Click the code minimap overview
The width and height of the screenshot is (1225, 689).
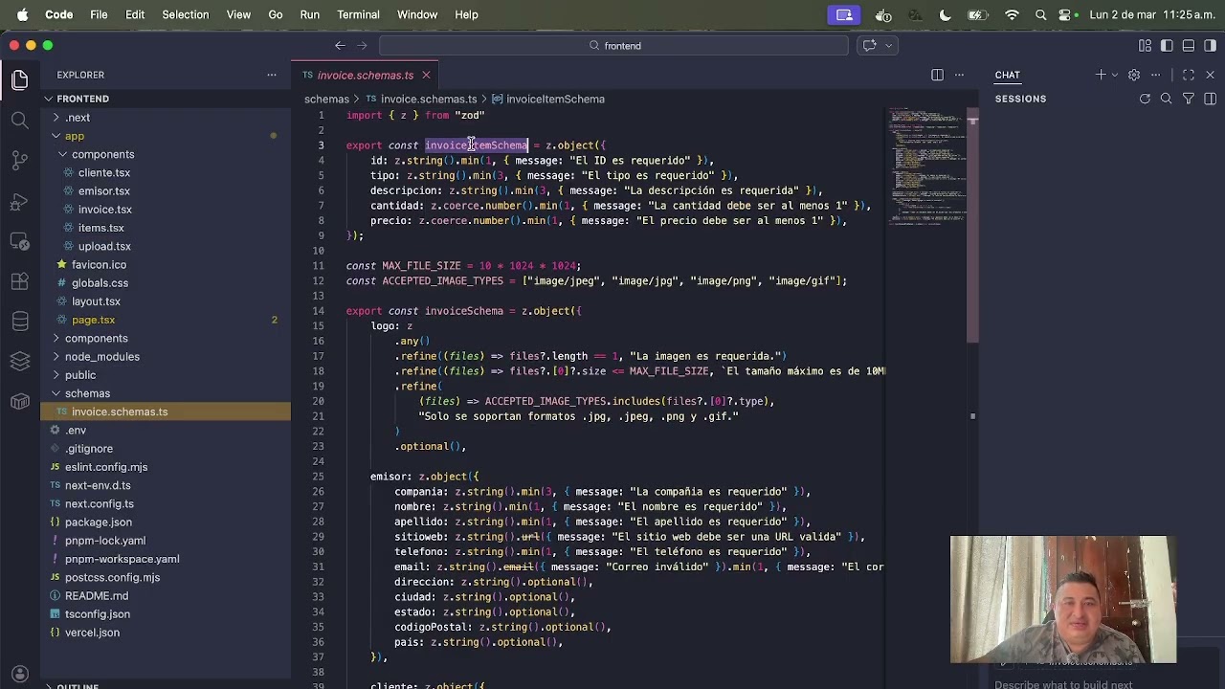[924, 167]
